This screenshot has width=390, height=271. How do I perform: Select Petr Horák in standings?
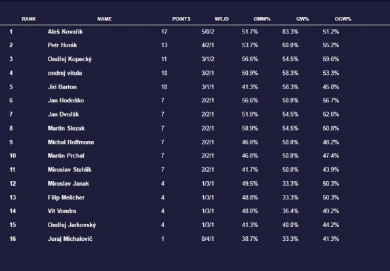pyautogui.click(x=62, y=45)
